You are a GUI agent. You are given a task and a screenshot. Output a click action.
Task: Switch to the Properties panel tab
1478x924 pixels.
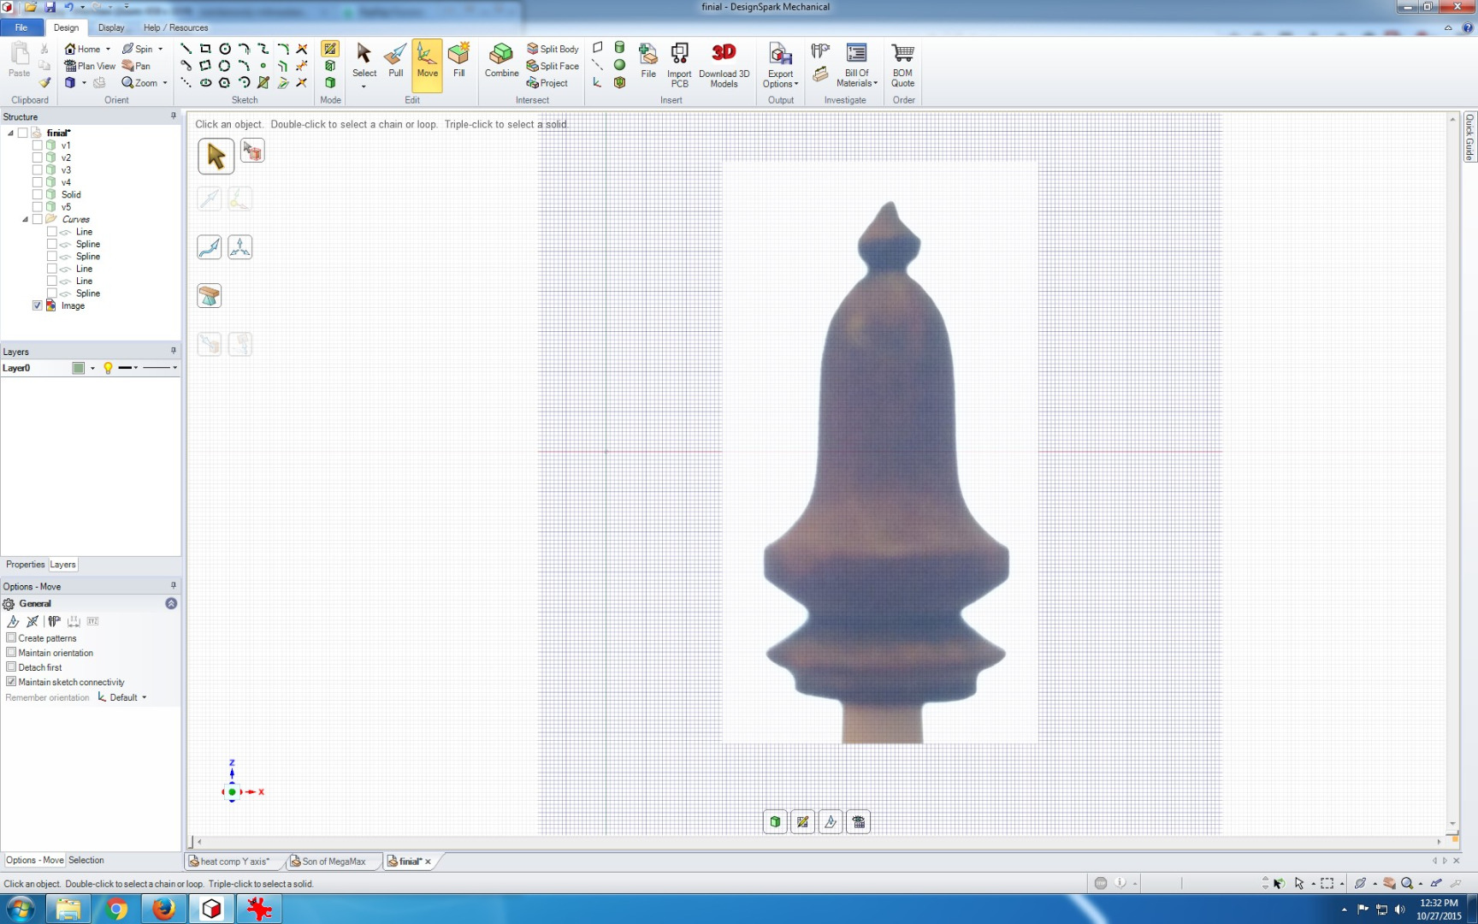pos(25,565)
